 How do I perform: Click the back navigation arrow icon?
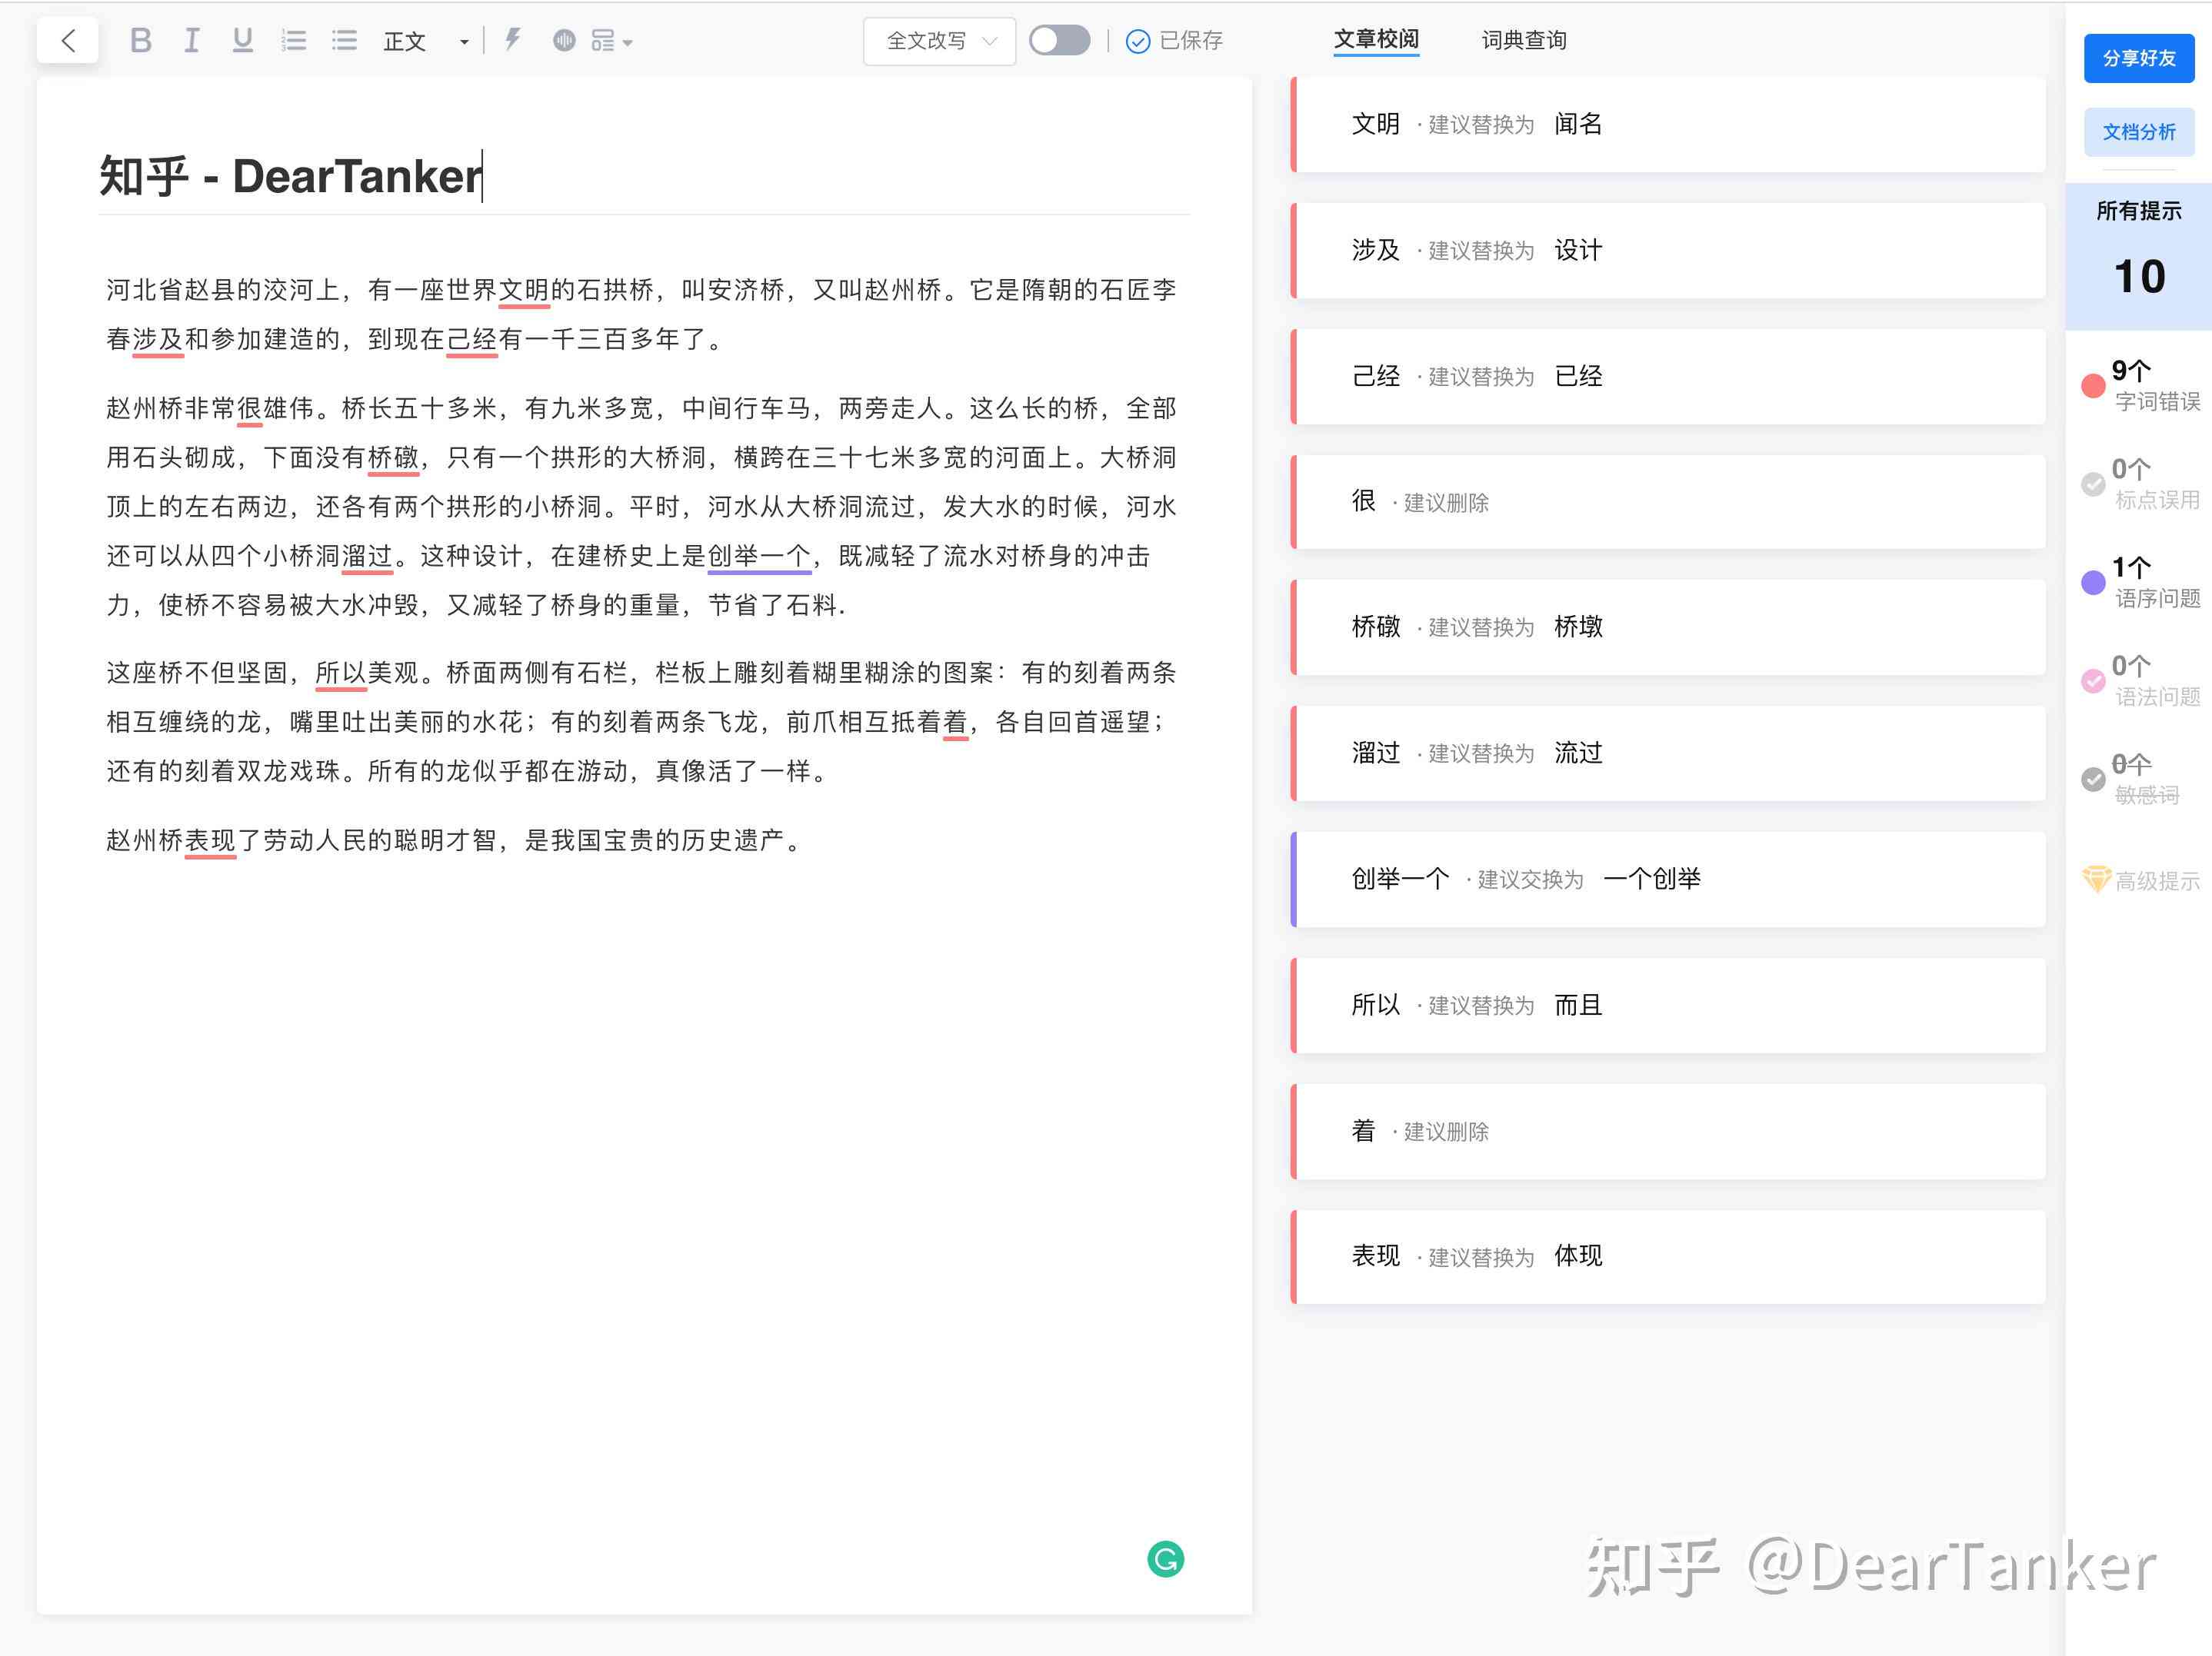pos(68,38)
